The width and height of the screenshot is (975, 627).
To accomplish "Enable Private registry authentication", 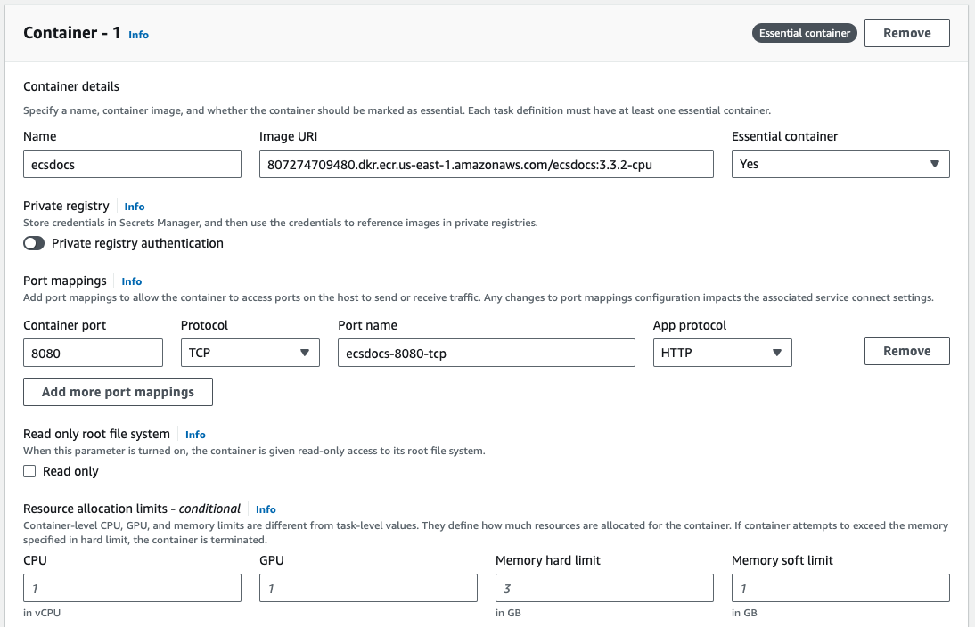I will [33, 242].
